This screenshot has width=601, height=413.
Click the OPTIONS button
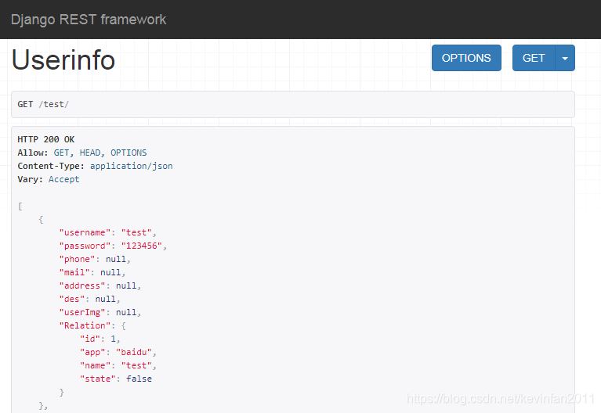point(466,58)
